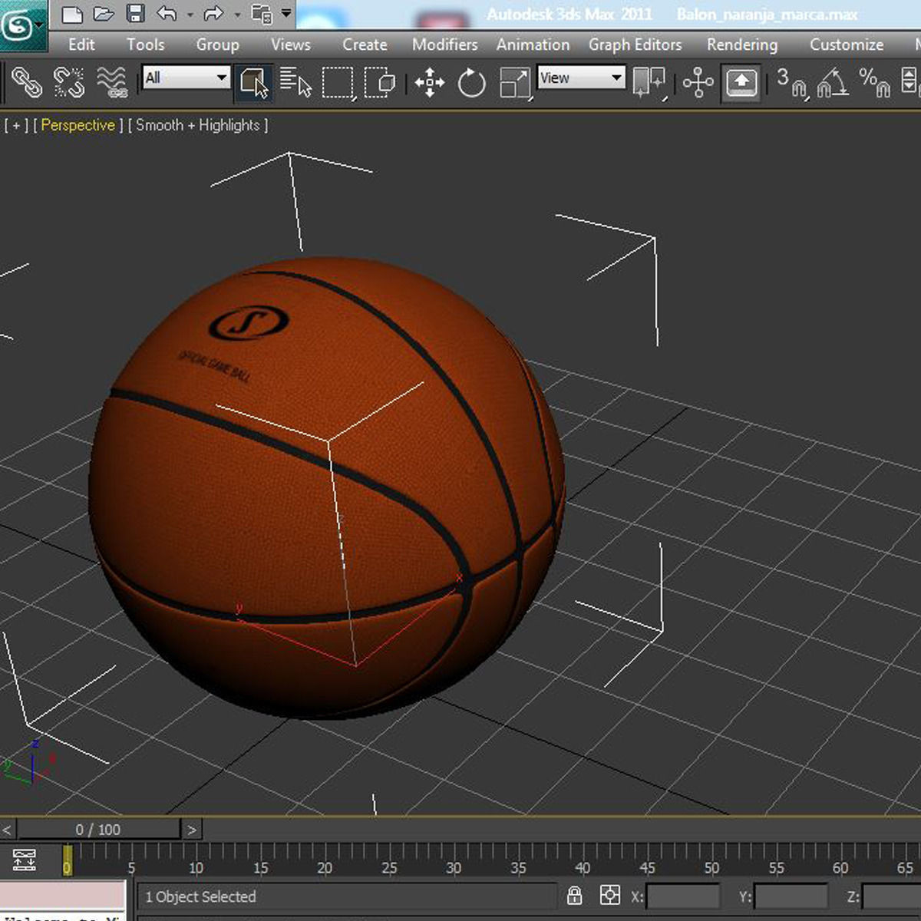Click the New Scene icon

71,14
